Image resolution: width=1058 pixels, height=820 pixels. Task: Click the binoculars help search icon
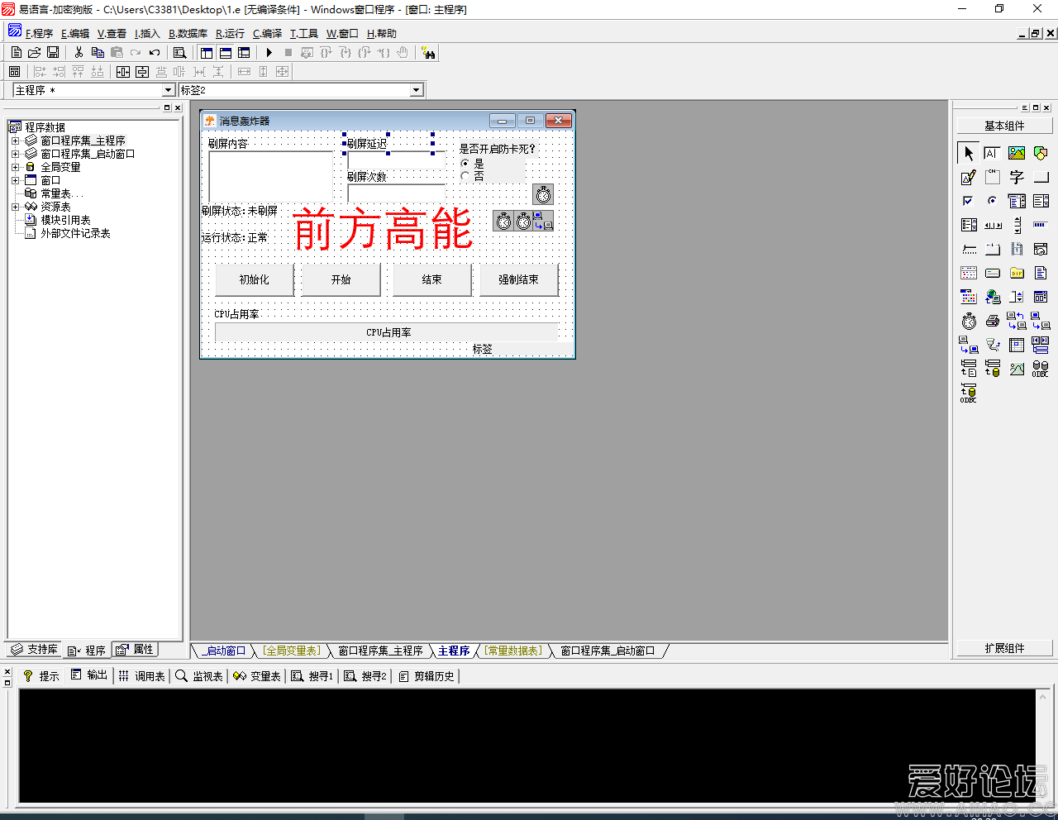(x=428, y=53)
